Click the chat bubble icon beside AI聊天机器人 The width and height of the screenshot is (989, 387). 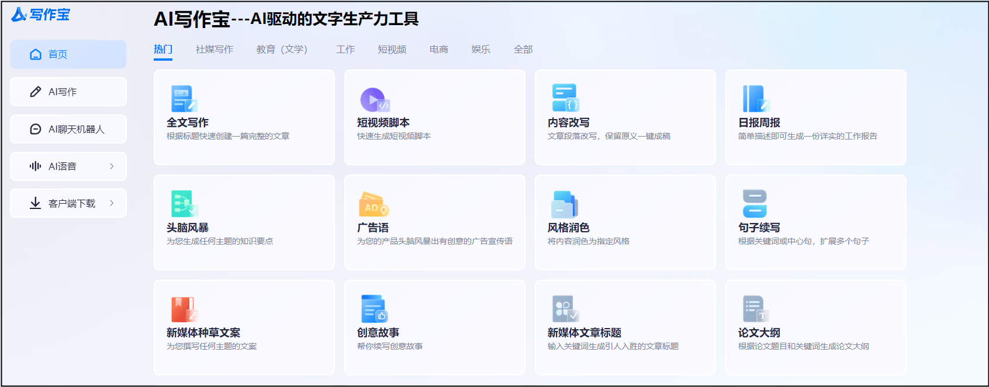pyautogui.click(x=36, y=129)
